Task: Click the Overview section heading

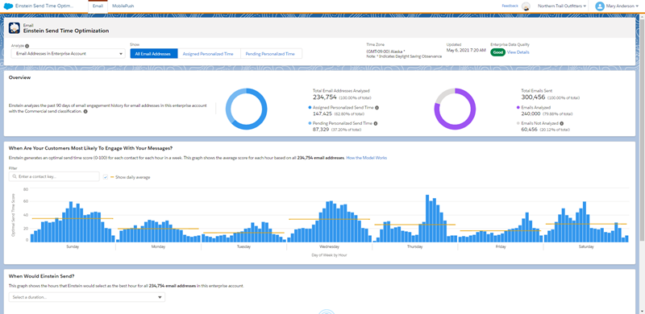Action: pyautogui.click(x=19, y=77)
